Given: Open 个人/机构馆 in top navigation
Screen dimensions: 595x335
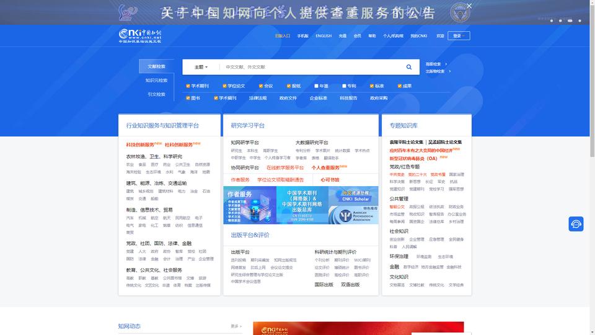Looking at the screenshot, I should [x=393, y=36].
